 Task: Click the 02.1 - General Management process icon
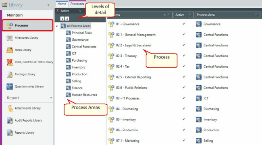point(111,35)
